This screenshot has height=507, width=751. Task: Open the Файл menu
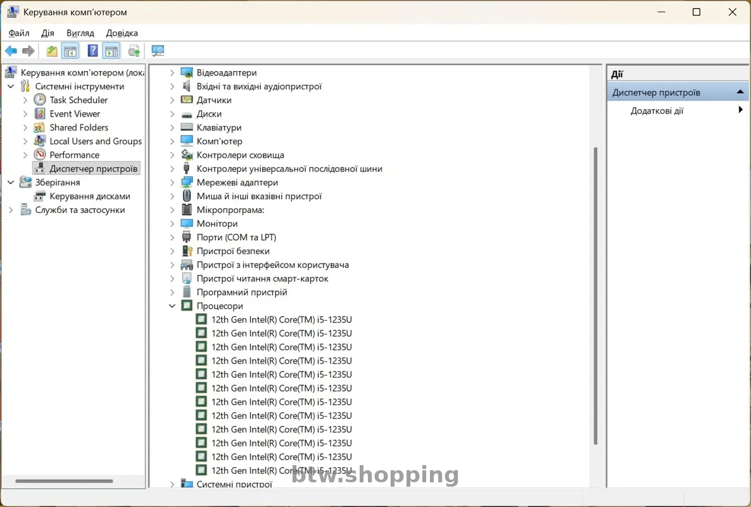[x=19, y=33]
